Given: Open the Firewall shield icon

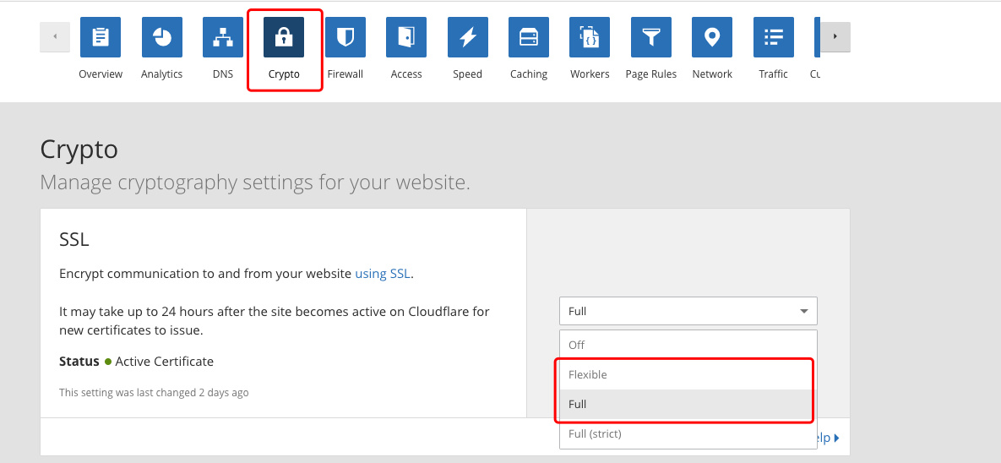Looking at the screenshot, I should point(345,37).
